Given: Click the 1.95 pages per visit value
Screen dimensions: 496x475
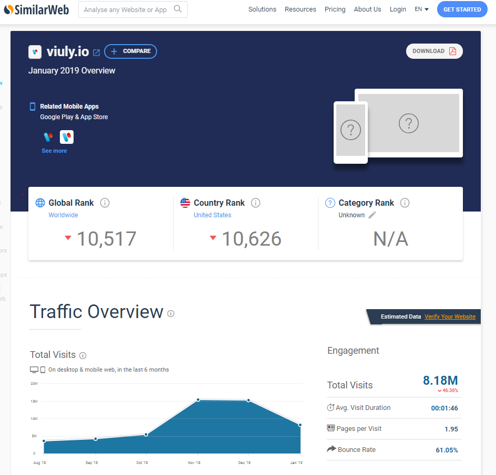Looking at the screenshot, I should (451, 429).
